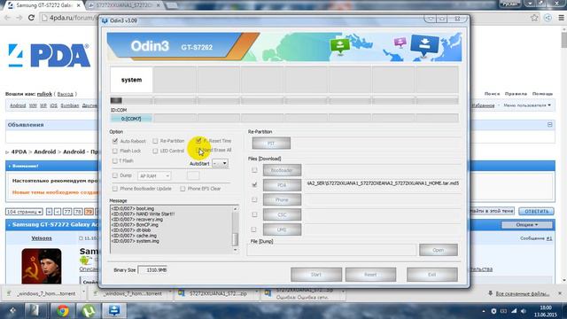Open Chrome hamburger menu
This screenshot has width=567, height=319.
point(561,18)
